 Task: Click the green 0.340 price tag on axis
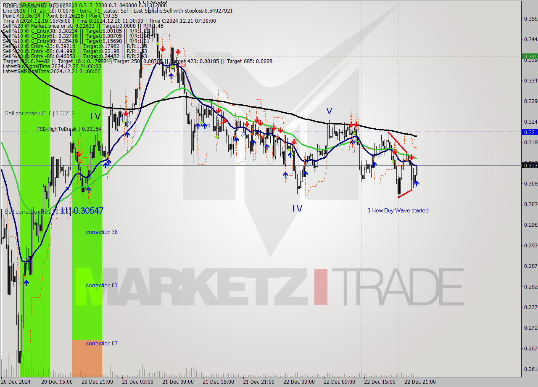tap(530, 56)
